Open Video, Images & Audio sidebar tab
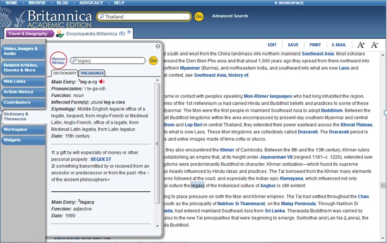 pos(23,51)
